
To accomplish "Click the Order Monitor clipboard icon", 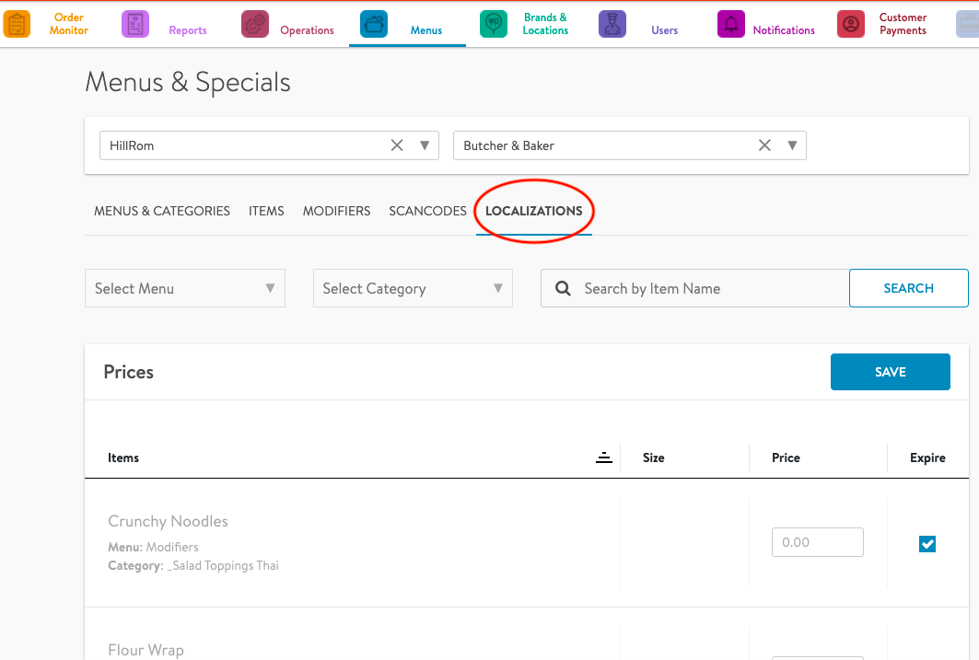I will [17, 24].
